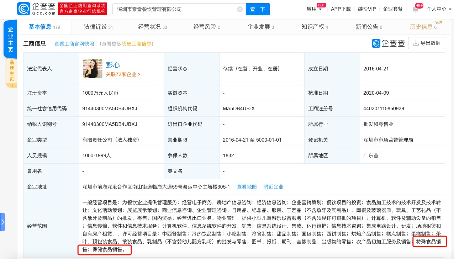Switch to the 基本信息 tab
This screenshot has height=259, width=454.
click(x=44, y=27)
